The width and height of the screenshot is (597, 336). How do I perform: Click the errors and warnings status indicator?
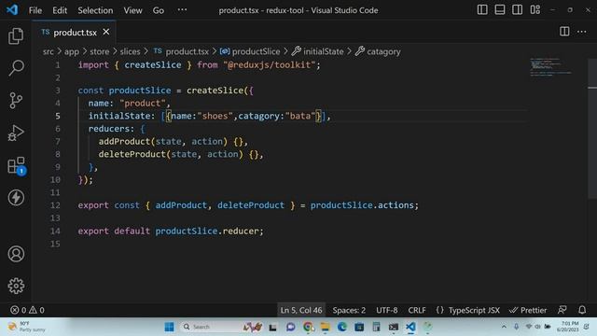tap(27, 310)
